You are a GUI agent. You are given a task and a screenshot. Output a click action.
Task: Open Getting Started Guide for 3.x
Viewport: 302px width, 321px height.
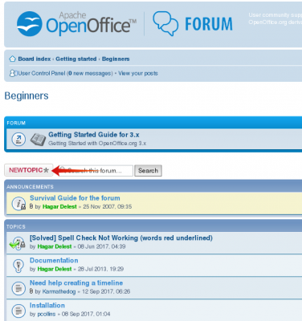point(94,135)
